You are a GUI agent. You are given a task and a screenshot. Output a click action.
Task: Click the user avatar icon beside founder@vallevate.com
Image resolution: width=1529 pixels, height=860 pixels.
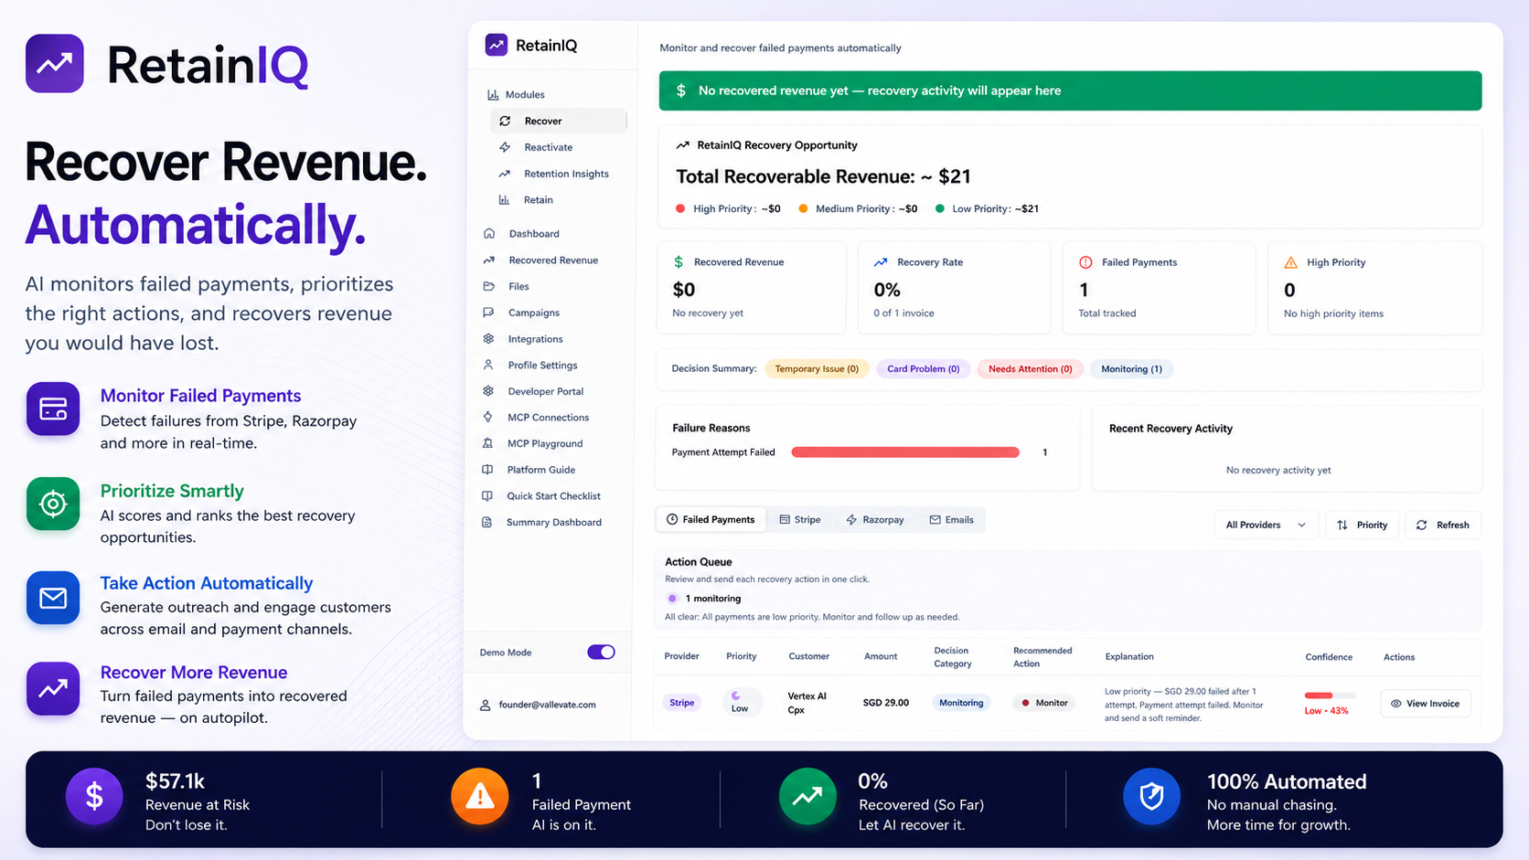point(486,705)
